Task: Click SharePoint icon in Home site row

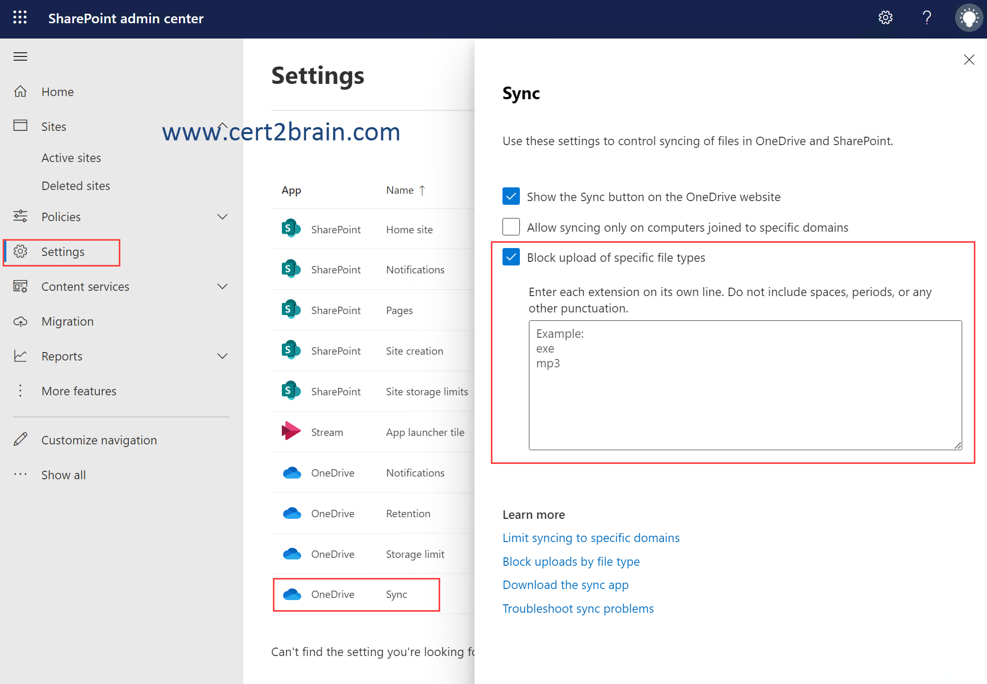Action: 291,229
